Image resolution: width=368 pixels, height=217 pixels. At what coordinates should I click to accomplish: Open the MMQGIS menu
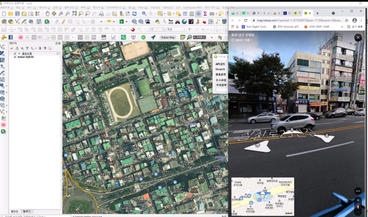[x=168, y=8]
